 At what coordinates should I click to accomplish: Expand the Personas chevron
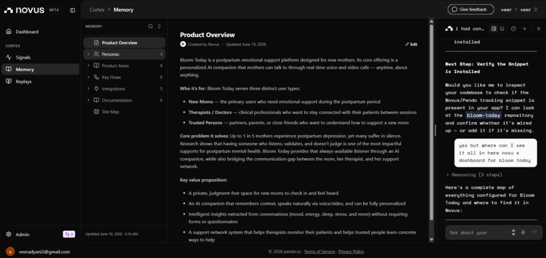coord(89,54)
